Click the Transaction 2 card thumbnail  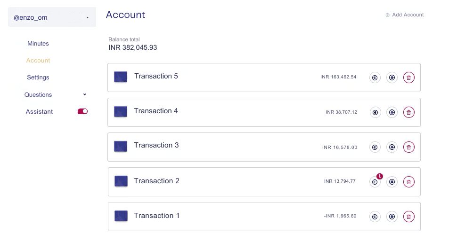point(121,181)
